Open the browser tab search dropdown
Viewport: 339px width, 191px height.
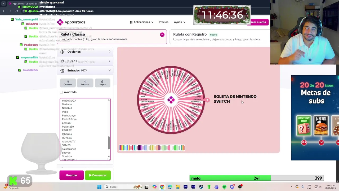click(x=3, y=4)
